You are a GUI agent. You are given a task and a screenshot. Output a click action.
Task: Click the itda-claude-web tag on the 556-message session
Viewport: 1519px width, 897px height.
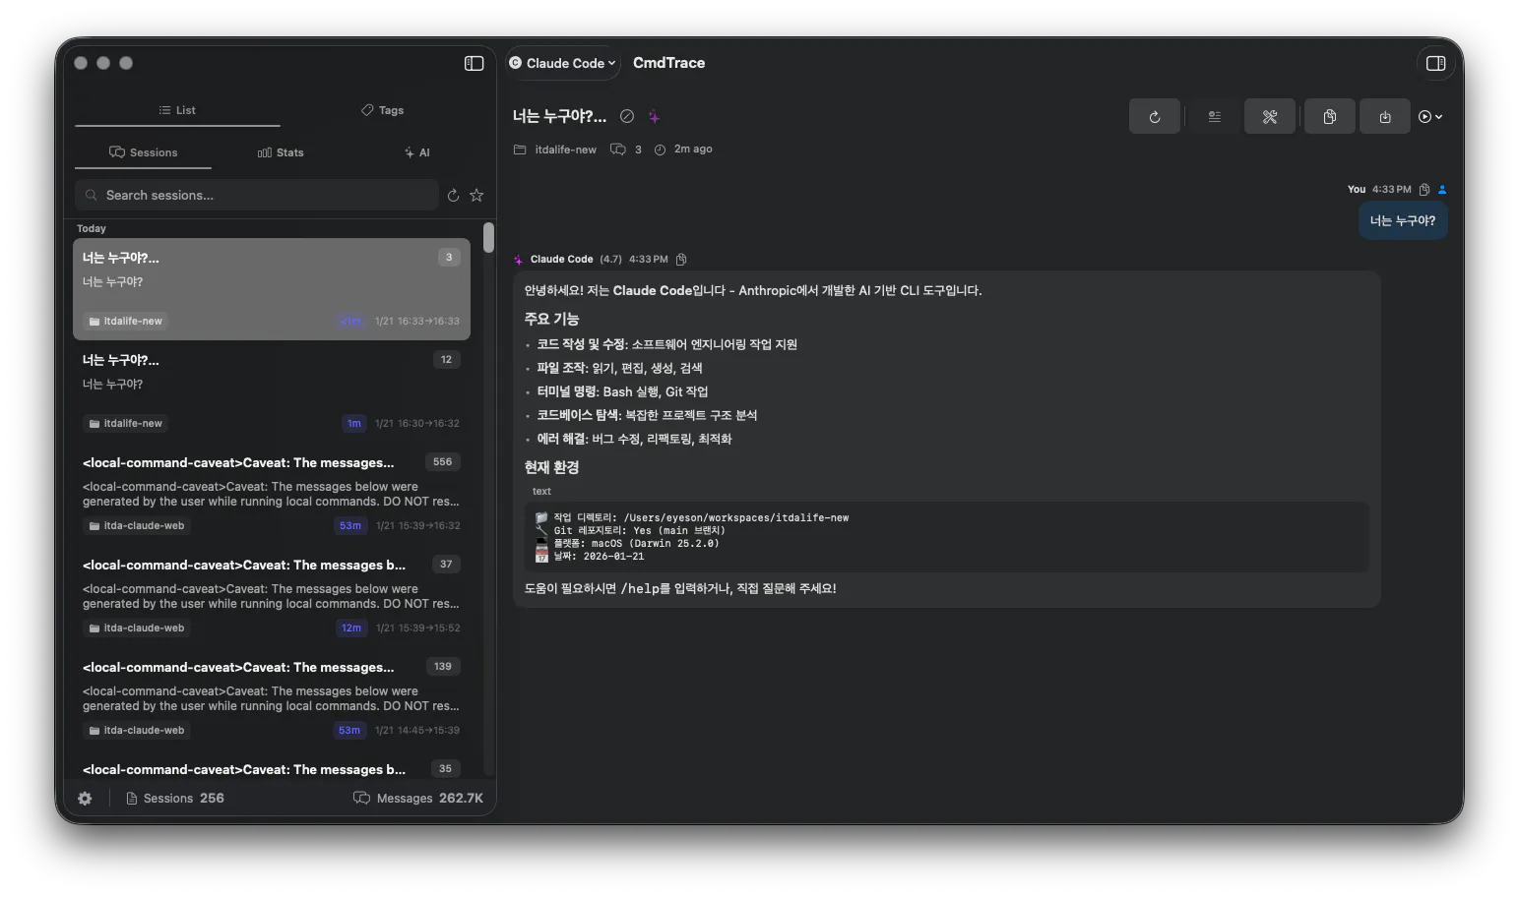(136, 526)
